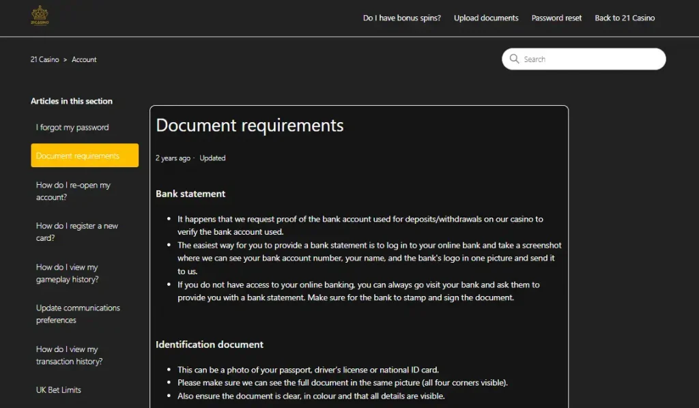
Task: Open the UK Bet Limits article
Action: tap(59, 390)
